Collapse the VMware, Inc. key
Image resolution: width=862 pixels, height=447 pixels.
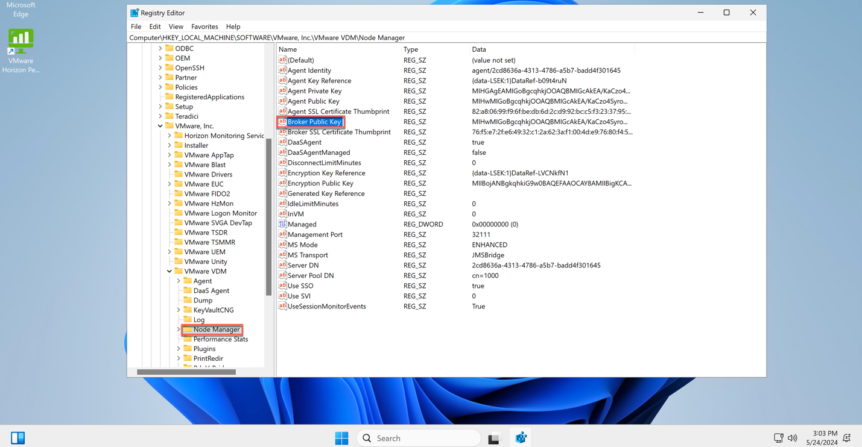160,126
